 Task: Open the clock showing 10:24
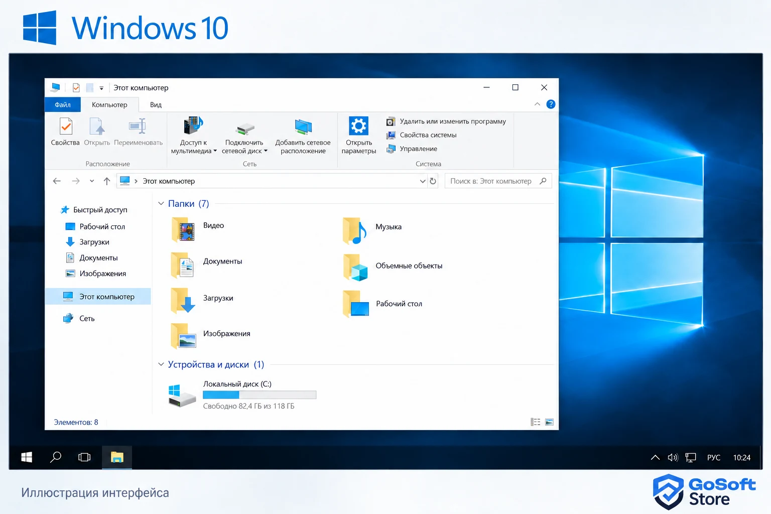742,457
